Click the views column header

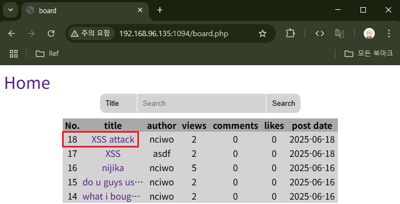point(194,126)
